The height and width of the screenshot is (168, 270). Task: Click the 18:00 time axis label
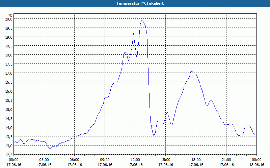click(196, 160)
